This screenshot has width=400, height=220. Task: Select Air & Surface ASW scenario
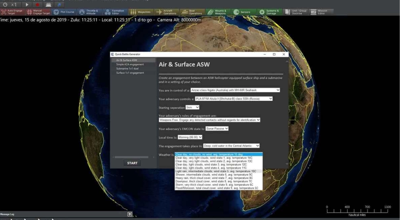(x=133, y=60)
